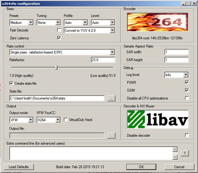The width and height of the screenshot is (198, 173).
Task: Click in the Ratefactor value field
Action: [103, 60]
